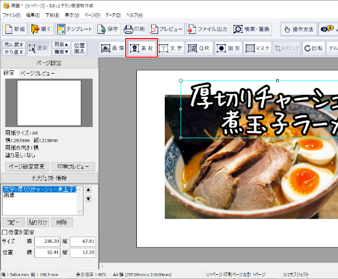Screen dimensions: 338x279
Task: Click the 素材 (material) tool button
Action: point(142,48)
